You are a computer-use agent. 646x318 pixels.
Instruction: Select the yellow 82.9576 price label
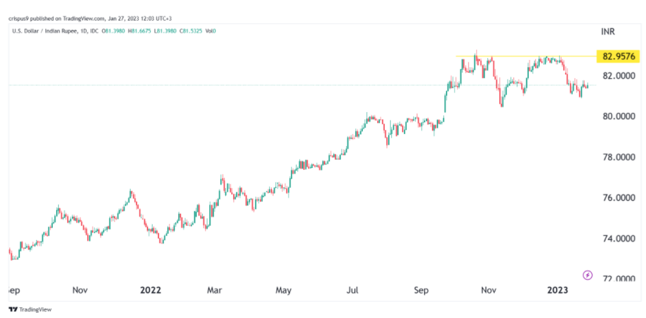tap(616, 56)
